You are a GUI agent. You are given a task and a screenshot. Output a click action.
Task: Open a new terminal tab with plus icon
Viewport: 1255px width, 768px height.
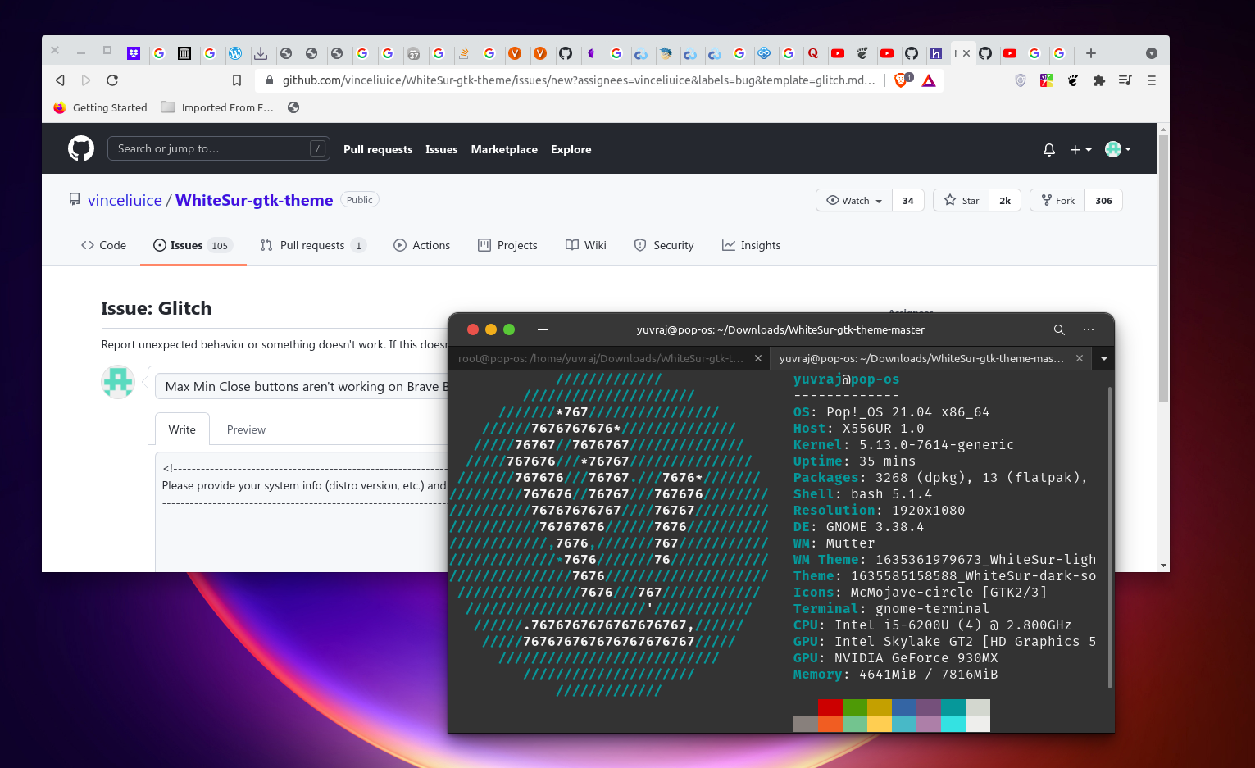tap(542, 329)
